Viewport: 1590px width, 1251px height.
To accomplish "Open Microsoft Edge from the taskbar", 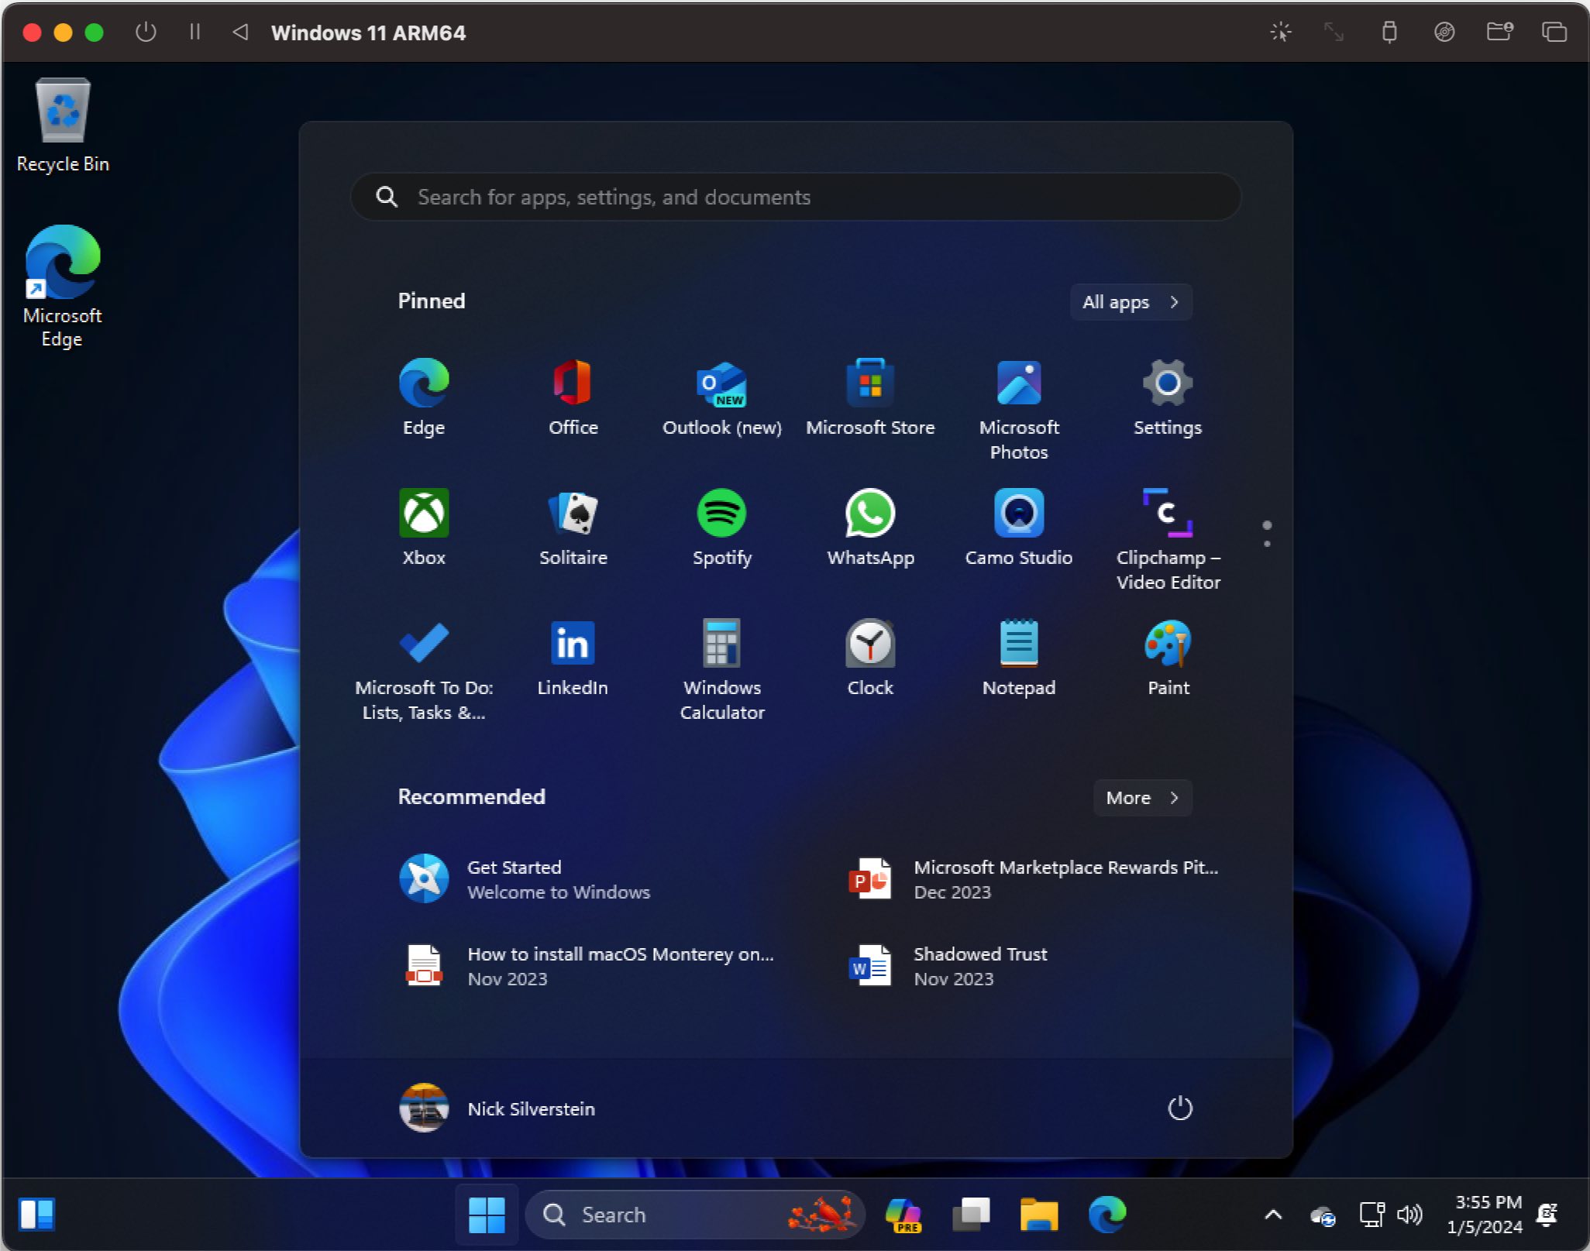I will [x=1107, y=1215].
